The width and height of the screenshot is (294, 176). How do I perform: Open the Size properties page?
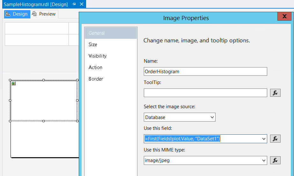(111, 45)
